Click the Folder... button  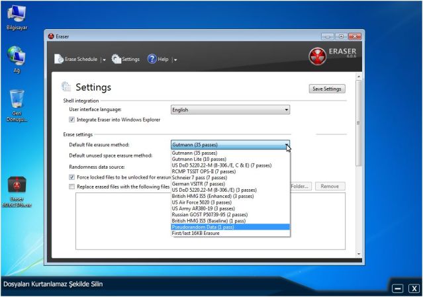301,187
